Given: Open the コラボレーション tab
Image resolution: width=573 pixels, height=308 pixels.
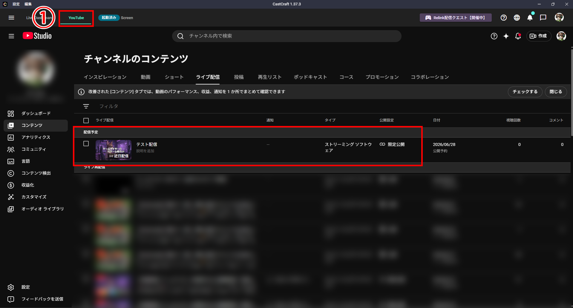Looking at the screenshot, I should tap(430, 77).
